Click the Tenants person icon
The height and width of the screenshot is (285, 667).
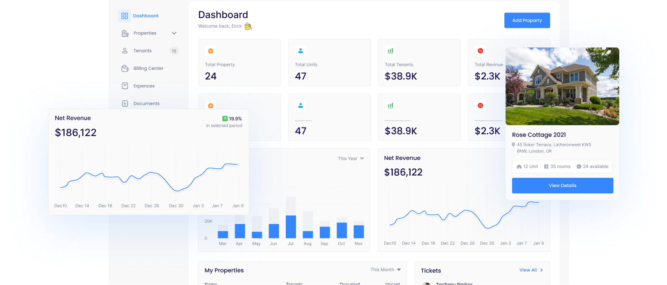[x=125, y=51]
